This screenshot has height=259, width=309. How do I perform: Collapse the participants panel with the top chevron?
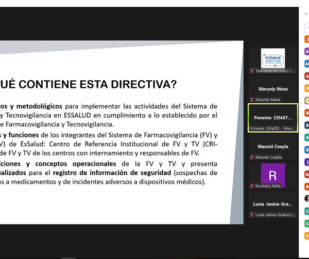[x=306, y=14]
